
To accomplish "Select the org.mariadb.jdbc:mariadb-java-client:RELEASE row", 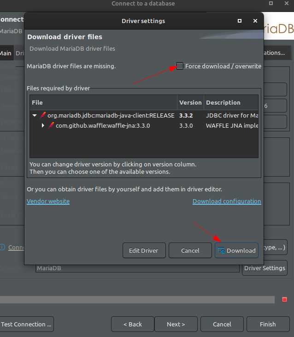I will (x=144, y=115).
